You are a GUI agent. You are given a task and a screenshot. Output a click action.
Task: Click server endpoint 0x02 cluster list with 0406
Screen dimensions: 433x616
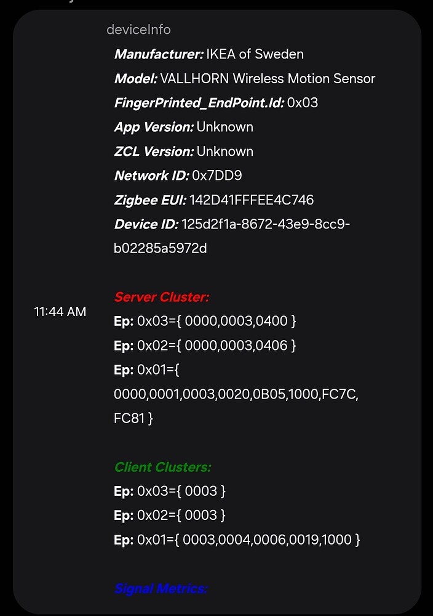[217, 346]
